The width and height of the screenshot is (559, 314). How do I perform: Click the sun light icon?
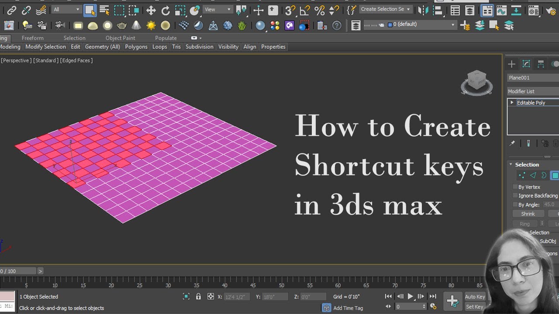click(x=151, y=26)
